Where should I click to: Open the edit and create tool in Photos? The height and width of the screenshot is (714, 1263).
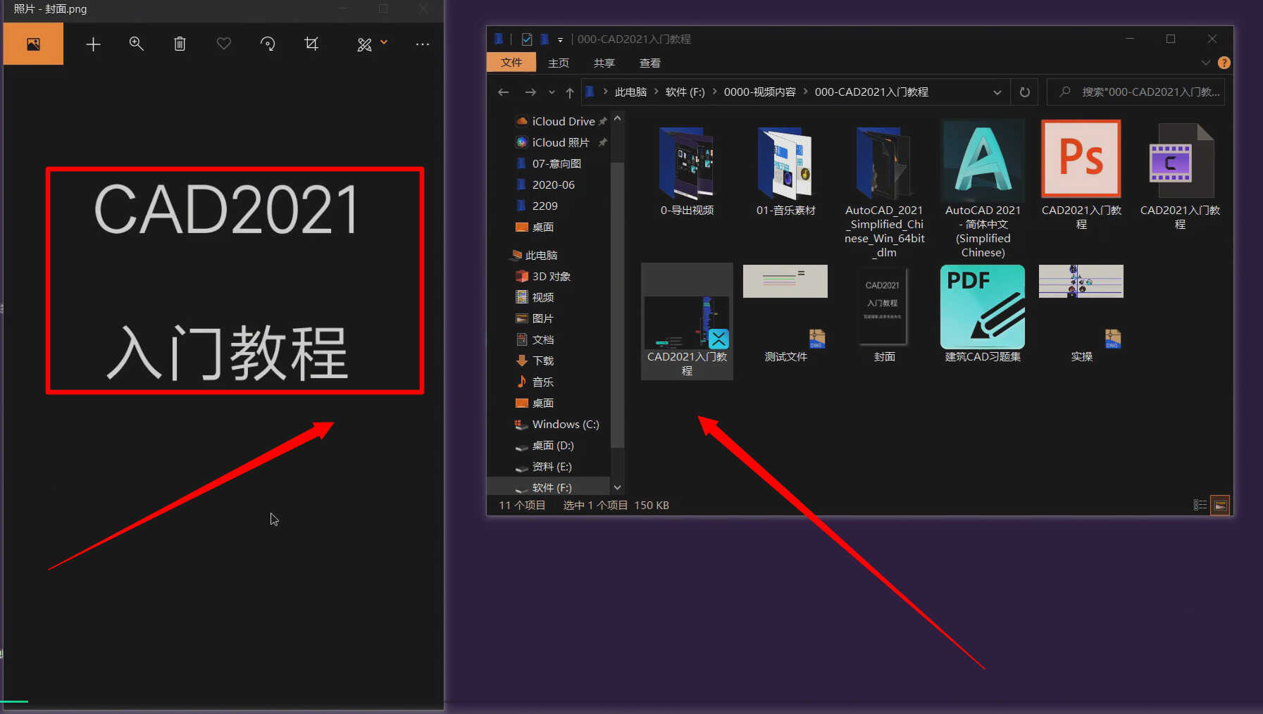coord(364,44)
